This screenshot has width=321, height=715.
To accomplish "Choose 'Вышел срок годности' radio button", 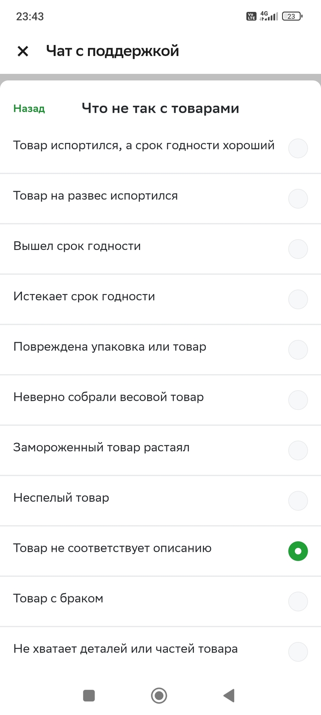I will pyautogui.click(x=298, y=249).
